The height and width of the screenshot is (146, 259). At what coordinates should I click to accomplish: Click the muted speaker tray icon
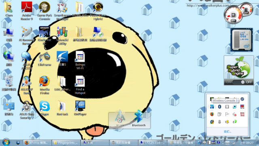[x=235, y=114]
